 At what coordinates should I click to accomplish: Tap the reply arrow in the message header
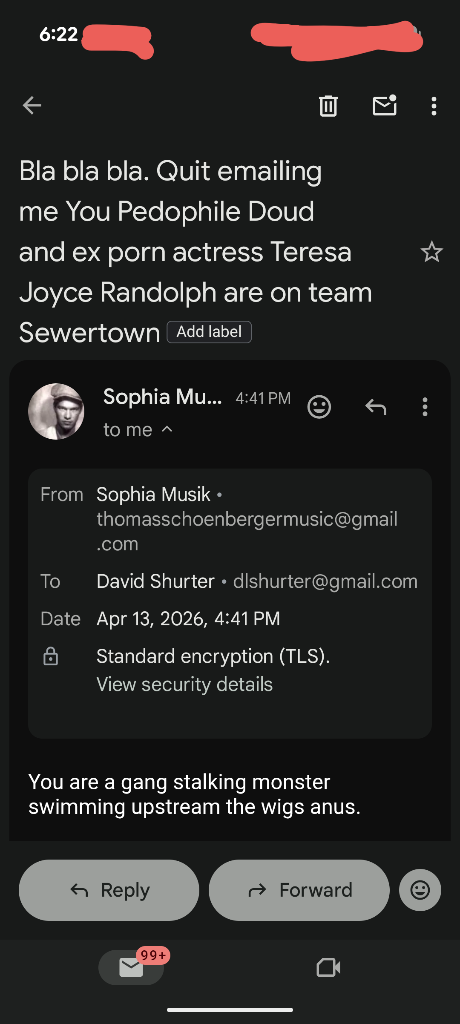[x=376, y=407]
